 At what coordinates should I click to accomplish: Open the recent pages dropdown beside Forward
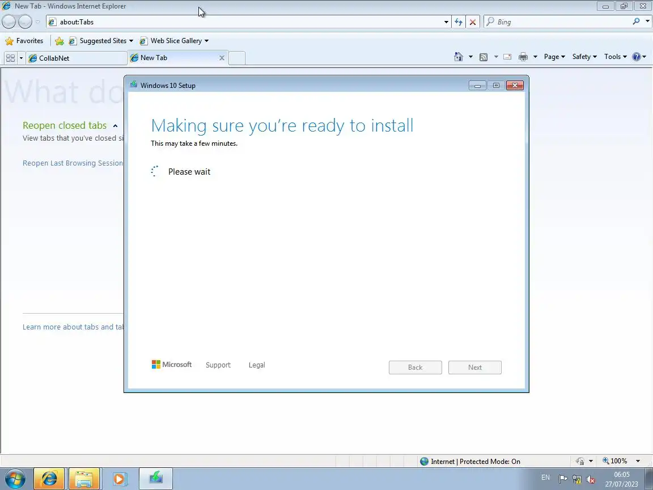pyautogui.click(x=37, y=22)
